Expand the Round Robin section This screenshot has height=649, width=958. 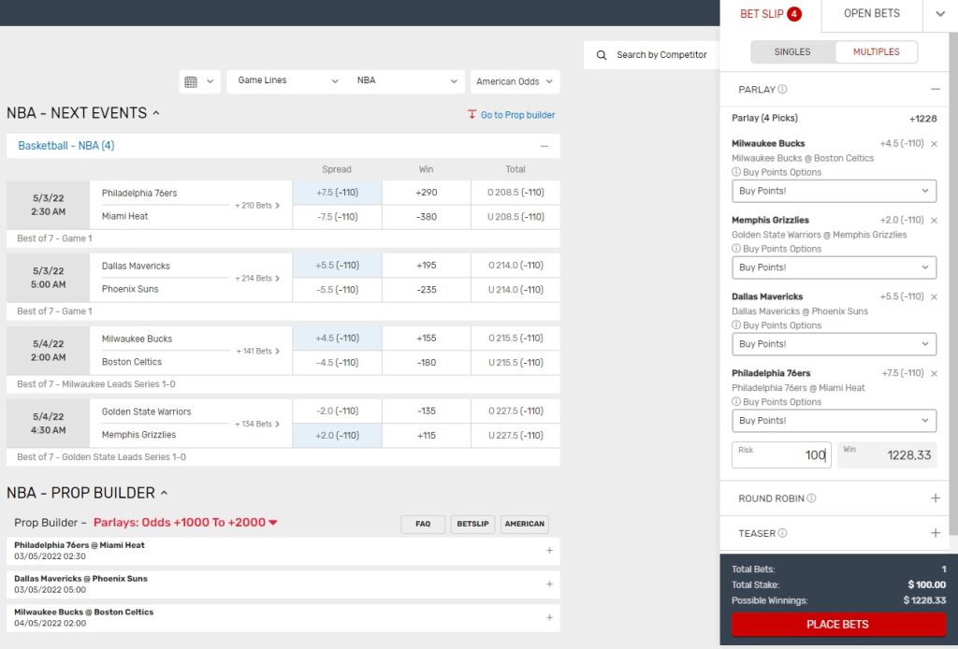click(935, 498)
